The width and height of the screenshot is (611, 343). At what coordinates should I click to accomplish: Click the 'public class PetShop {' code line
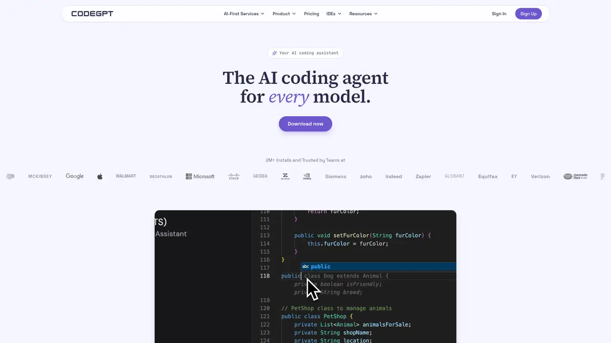(317, 316)
